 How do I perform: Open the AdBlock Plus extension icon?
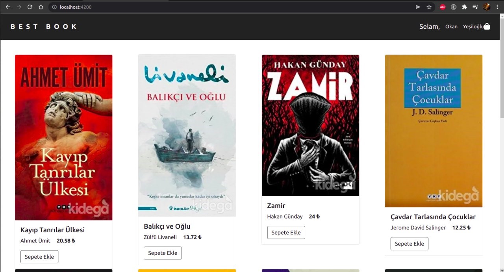tap(443, 7)
